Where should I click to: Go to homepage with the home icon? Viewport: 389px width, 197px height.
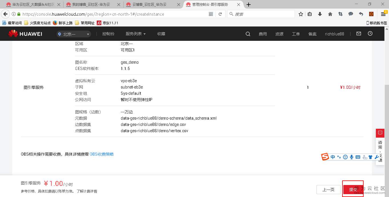coord(330,14)
